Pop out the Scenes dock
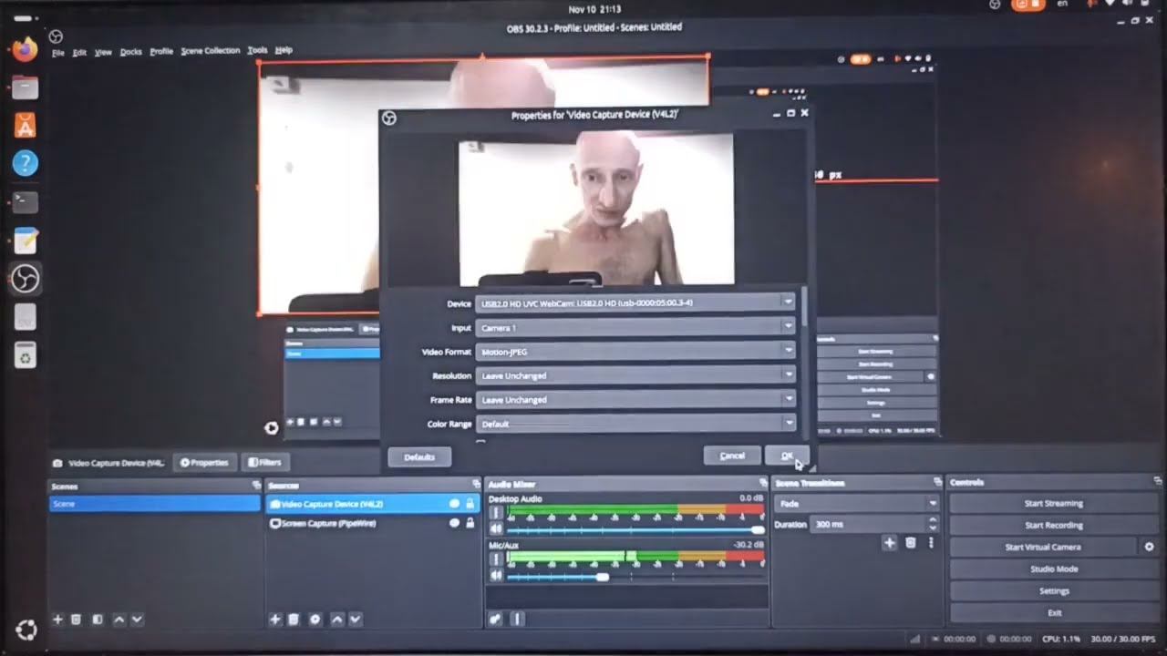This screenshot has height=656, width=1167. [256, 486]
